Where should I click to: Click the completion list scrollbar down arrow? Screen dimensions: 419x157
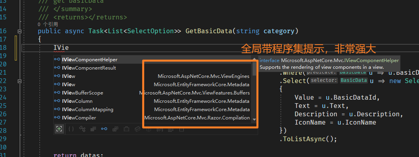tap(254, 120)
